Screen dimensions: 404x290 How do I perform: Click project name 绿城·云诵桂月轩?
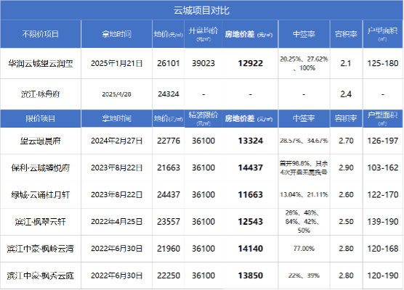tap(41, 195)
